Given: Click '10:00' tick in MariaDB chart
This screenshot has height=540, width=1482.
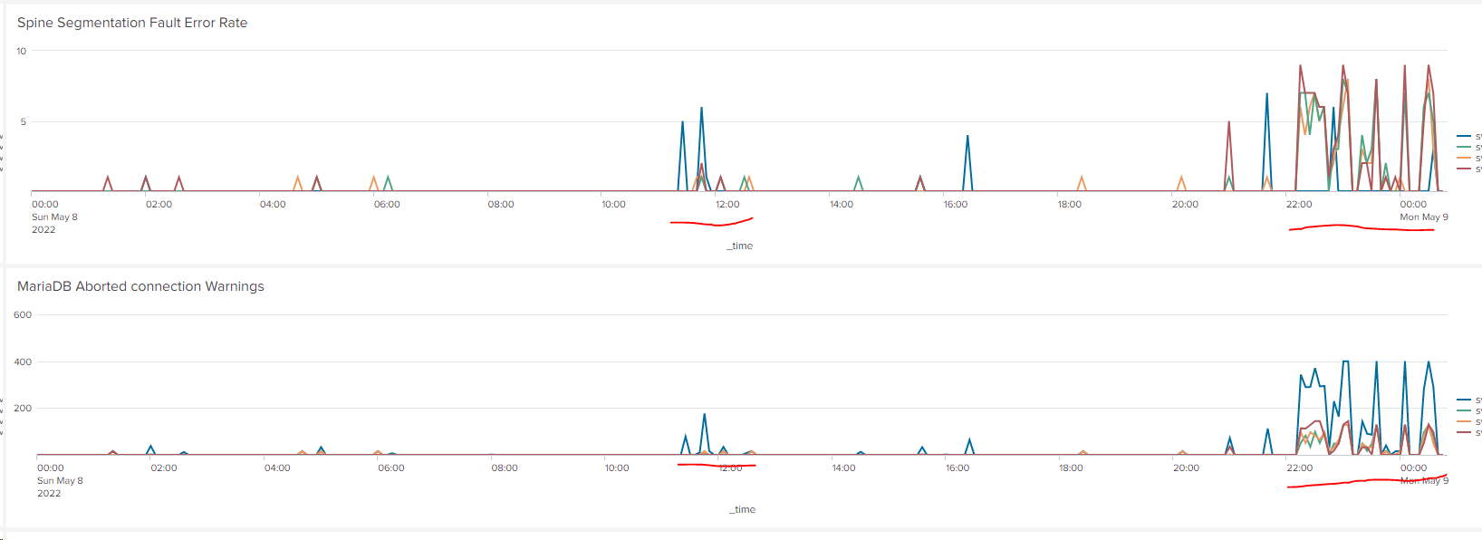Looking at the screenshot, I should [617, 468].
